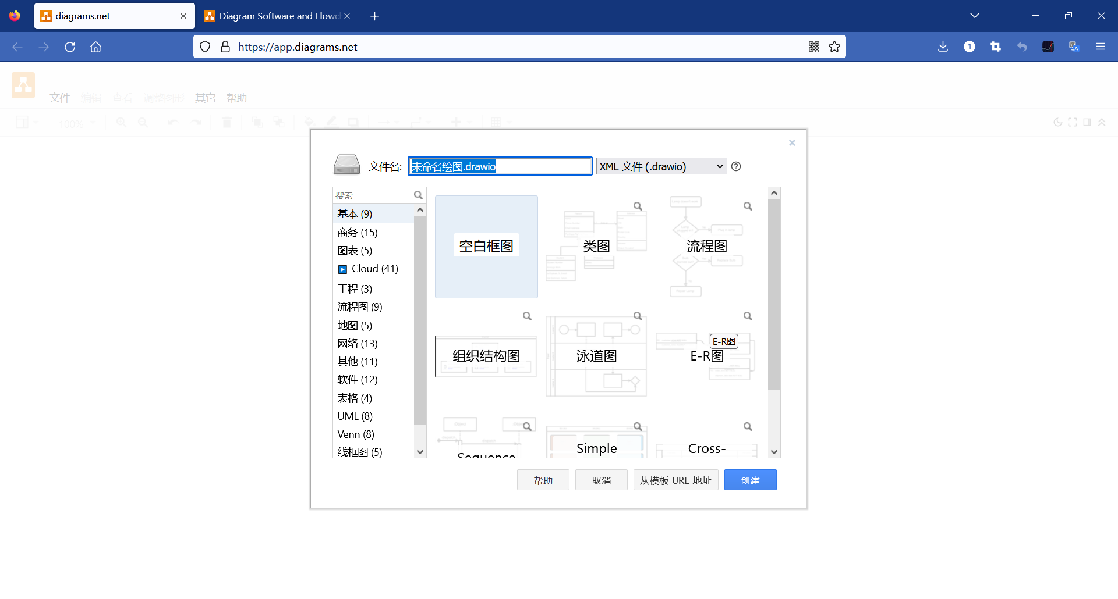1118x599 pixels.
Task: Select the 商务 (15) category
Action: point(373,233)
